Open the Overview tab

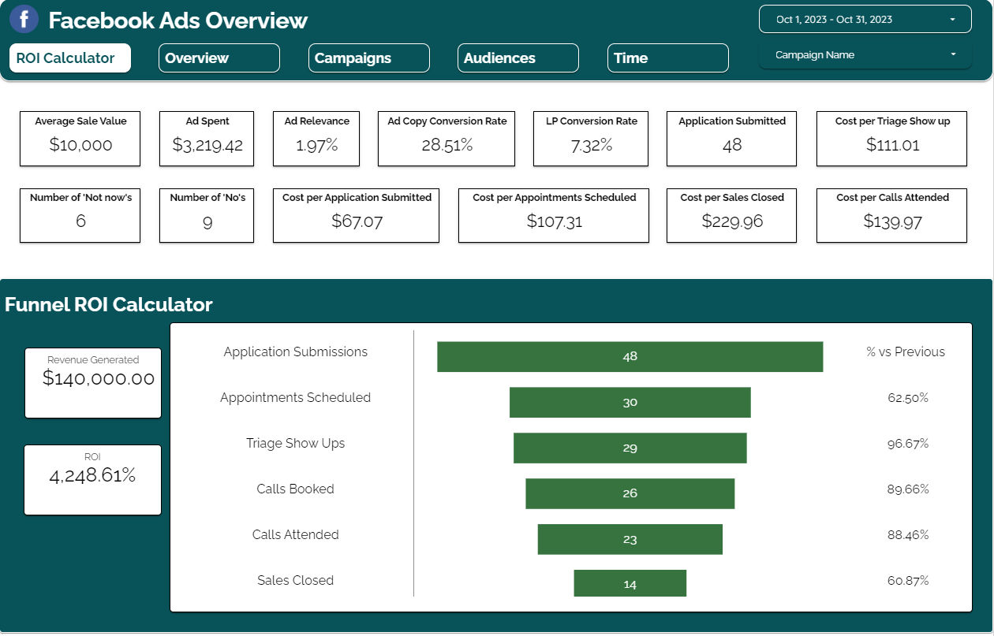219,58
